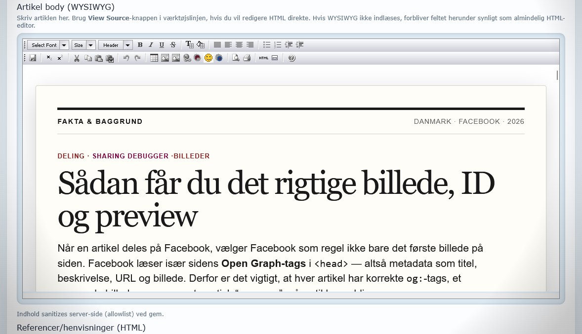Screen dimensions: 582x334
Task: Insert a smiley emoticon
Action: [208, 58]
